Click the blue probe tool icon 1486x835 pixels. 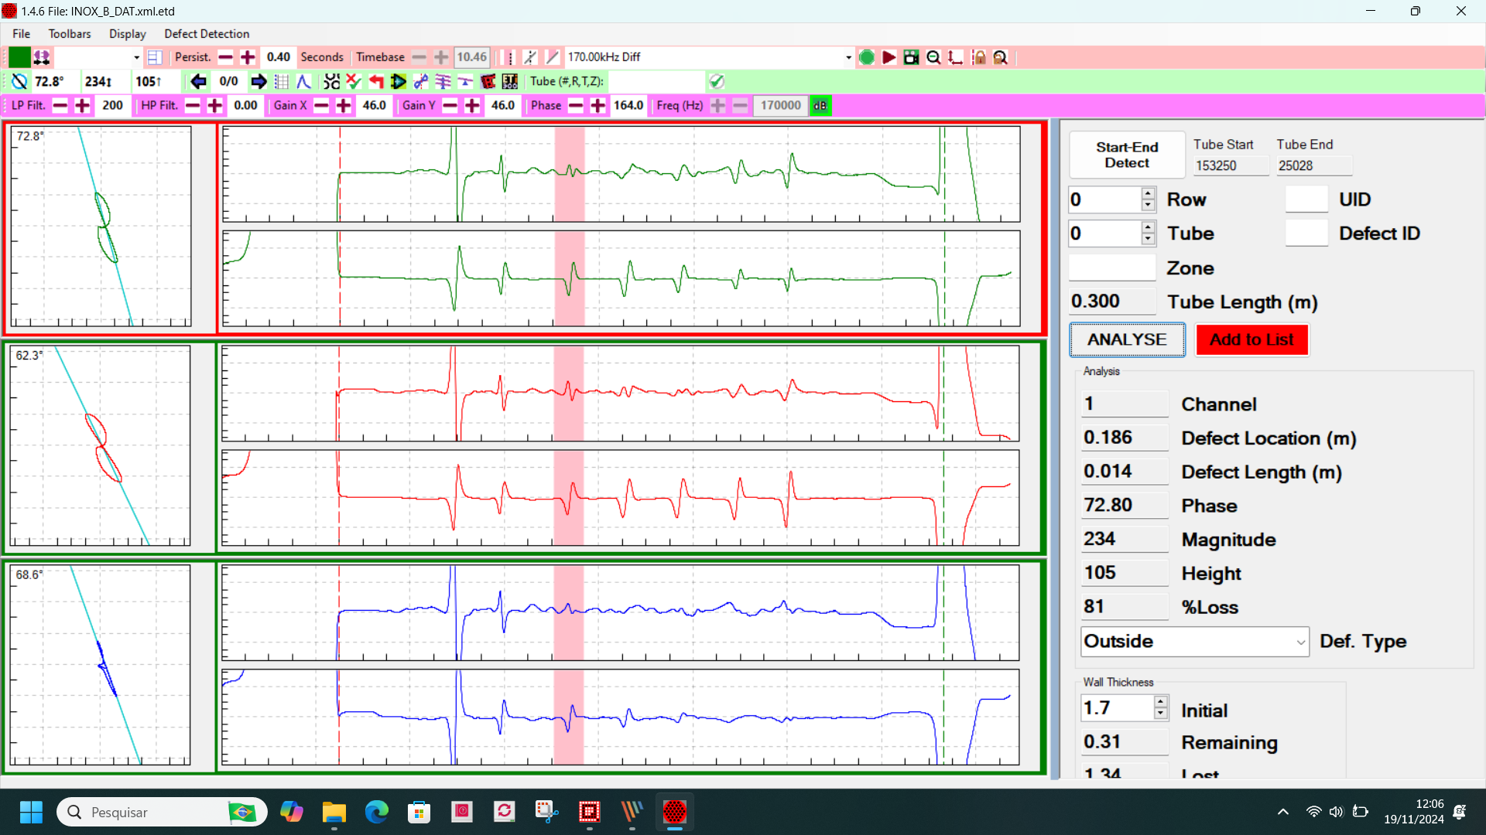click(x=420, y=81)
